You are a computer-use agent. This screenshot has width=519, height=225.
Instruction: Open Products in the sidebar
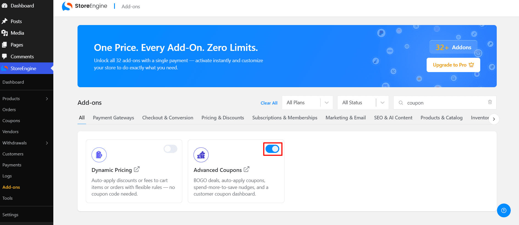(11, 98)
